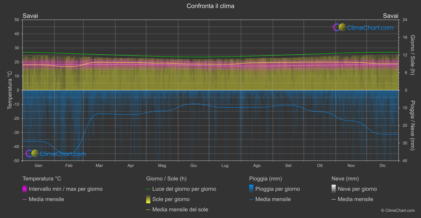The image size is (421, 218).
Task: Click the 'Giorno / Sole (h)' vertical axis title
Action: point(412,55)
